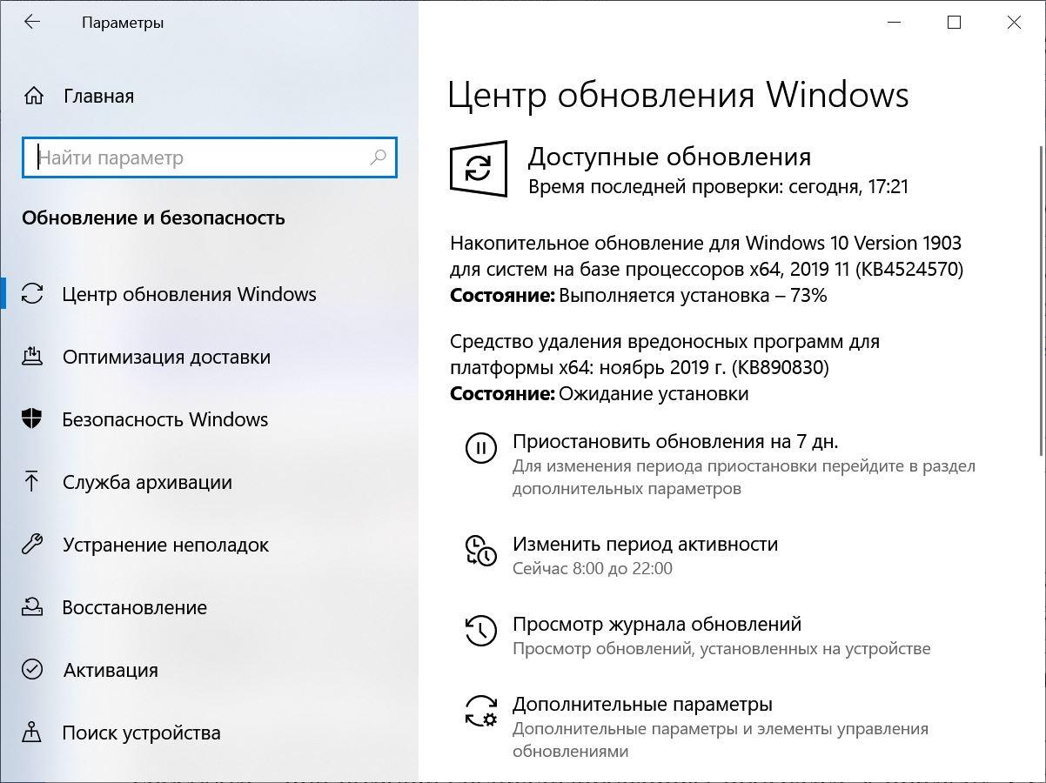
Task: Open Поиск устройства section
Action: pyautogui.click(x=141, y=733)
